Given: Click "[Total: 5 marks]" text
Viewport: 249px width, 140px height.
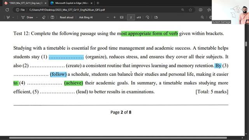Looking at the screenshot, I should pos(212,92).
